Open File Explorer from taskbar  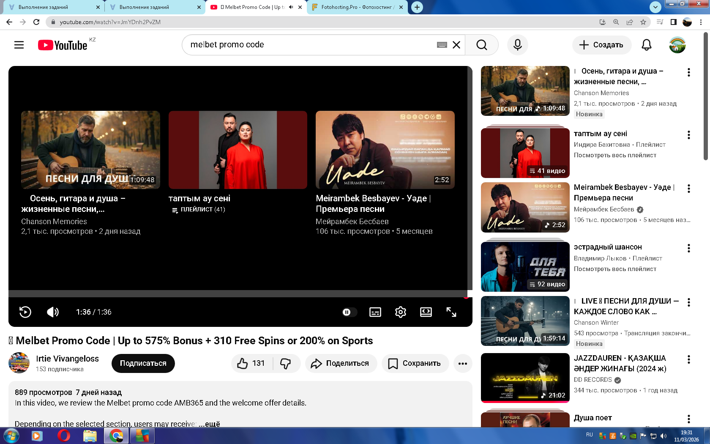tap(90, 436)
